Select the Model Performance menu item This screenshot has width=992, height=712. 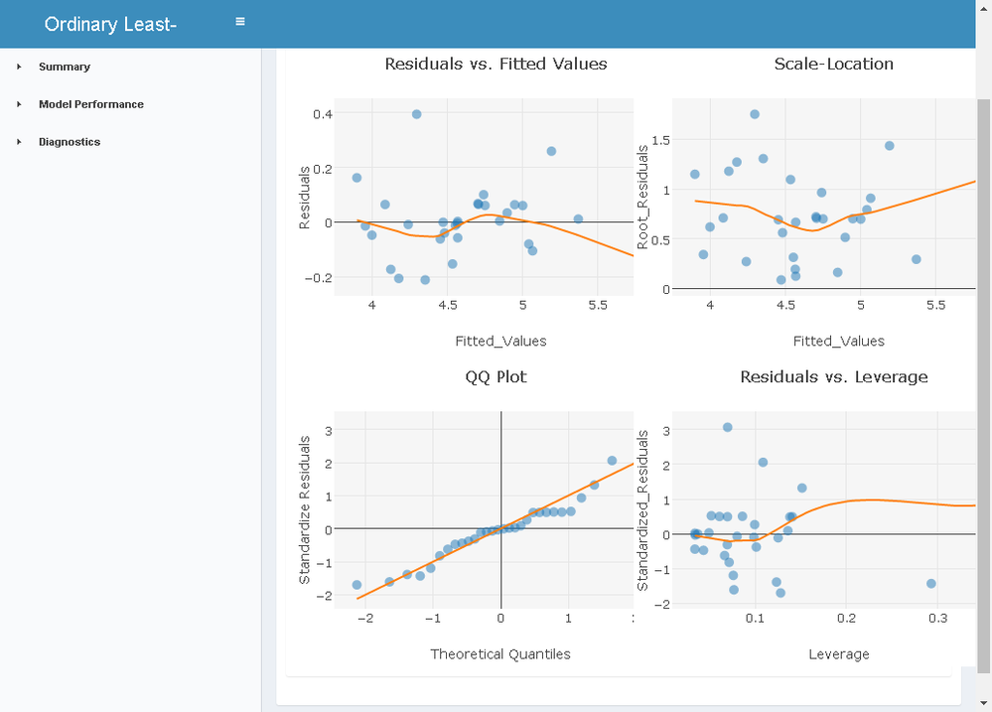(x=91, y=104)
